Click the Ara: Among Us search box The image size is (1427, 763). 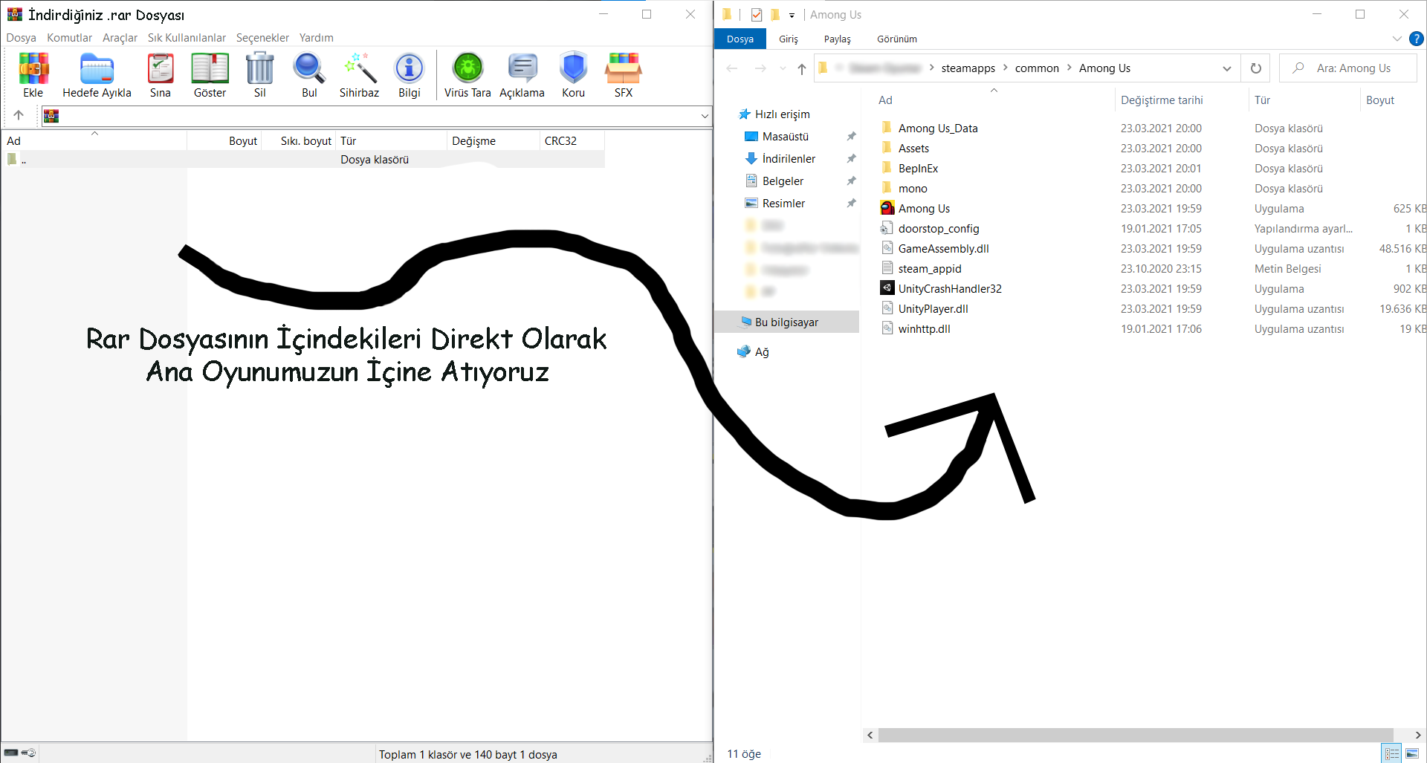click(x=1348, y=68)
